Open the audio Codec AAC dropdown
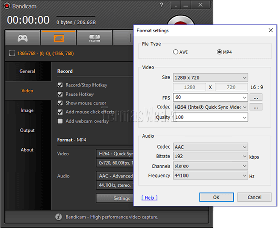278x229 pixels. click(x=210, y=147)
